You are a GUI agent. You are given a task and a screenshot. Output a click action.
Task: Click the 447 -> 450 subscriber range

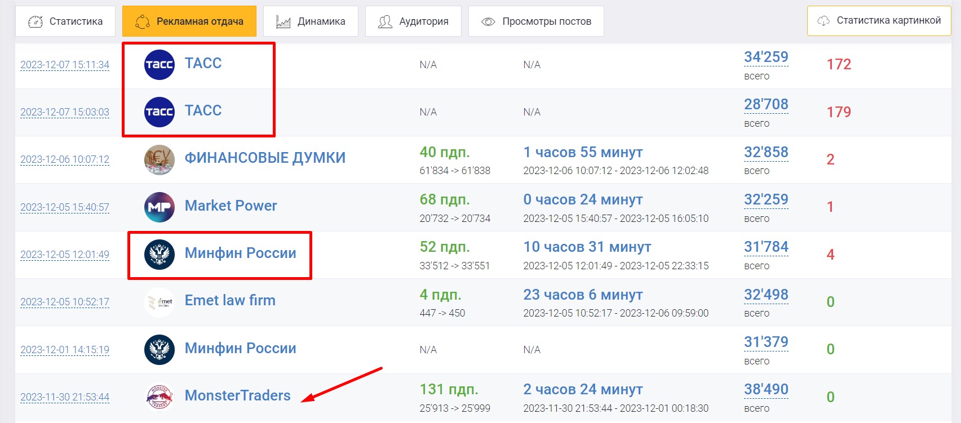(x=442, y=313)
